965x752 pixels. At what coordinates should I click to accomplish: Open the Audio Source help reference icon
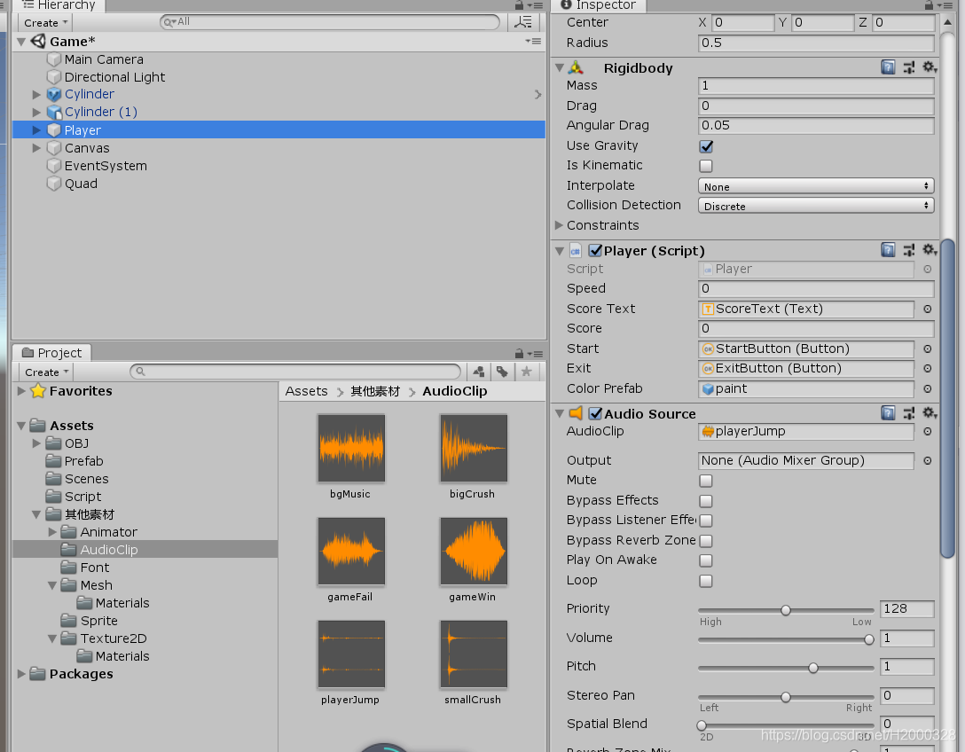(888, 413)
